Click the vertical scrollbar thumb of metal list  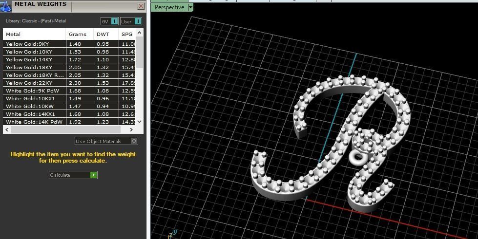[139, 52]
